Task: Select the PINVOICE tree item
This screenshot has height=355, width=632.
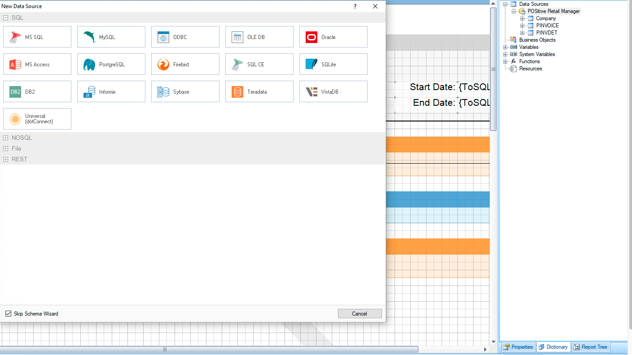Action: pos(547,26)
